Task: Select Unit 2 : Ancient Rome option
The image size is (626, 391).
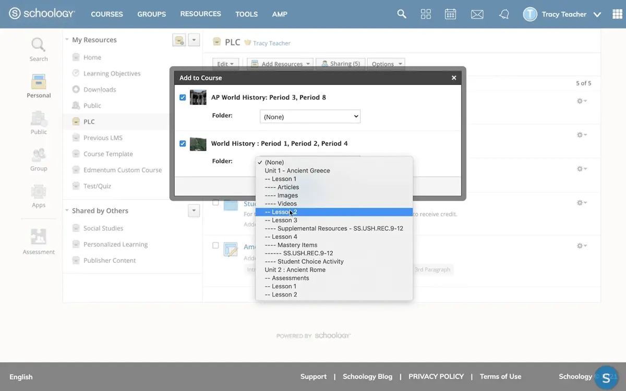Action: (x=334, y=270)
